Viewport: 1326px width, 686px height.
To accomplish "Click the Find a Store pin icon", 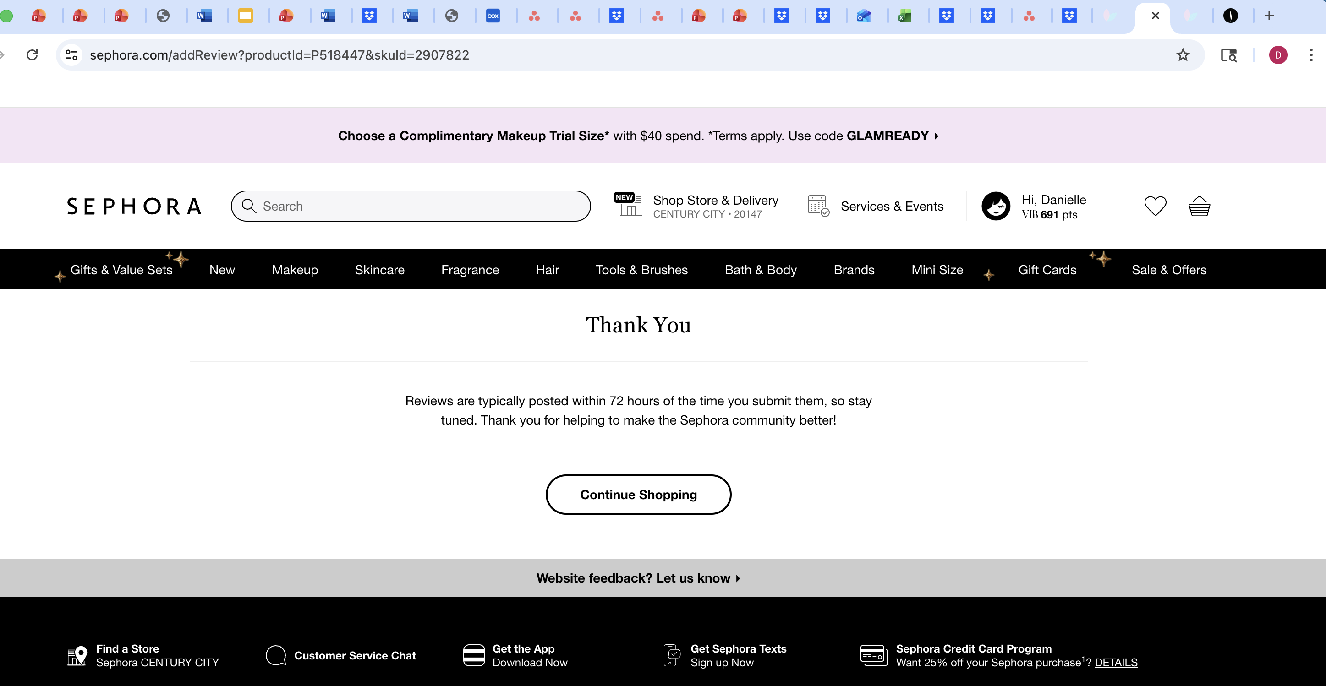I will click(77, 656).
